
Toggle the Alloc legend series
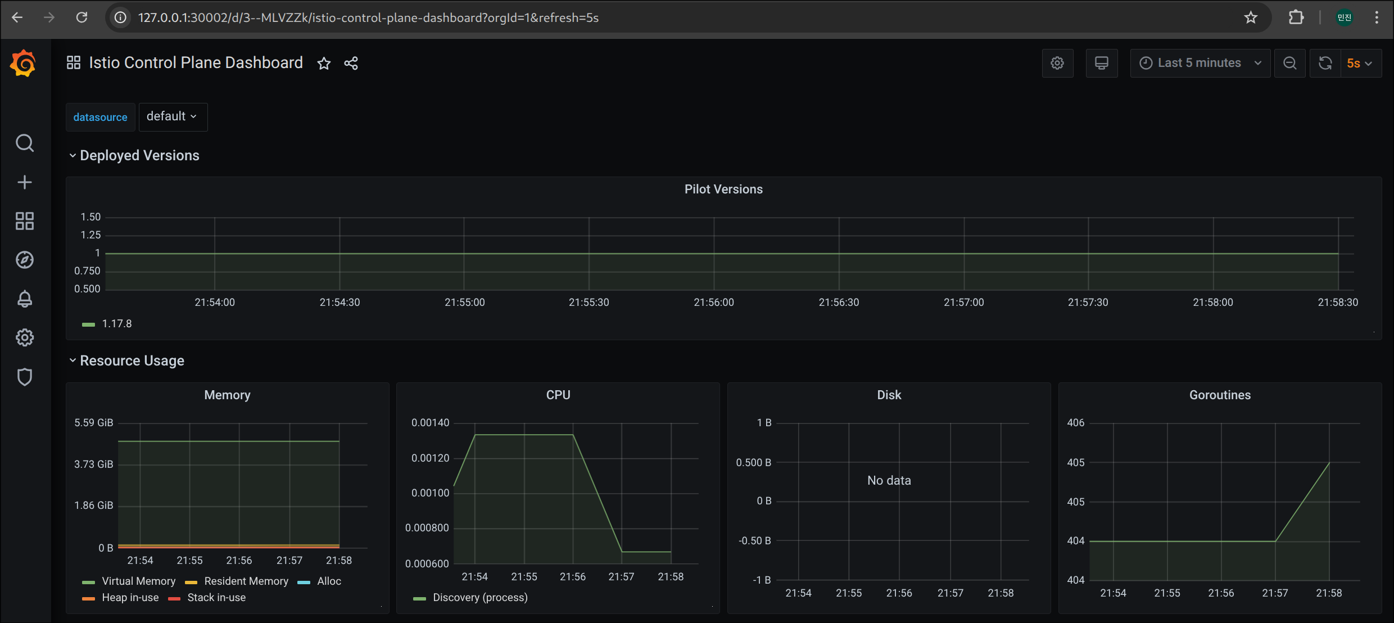pos(329,581)
